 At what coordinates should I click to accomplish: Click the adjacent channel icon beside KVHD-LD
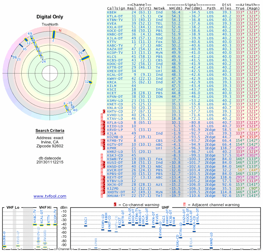click(102, 115)
